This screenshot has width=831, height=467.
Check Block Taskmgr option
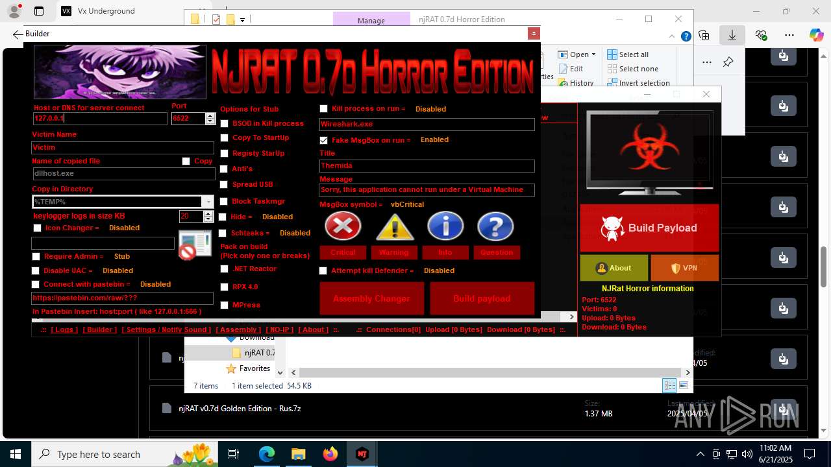(224, 201)
